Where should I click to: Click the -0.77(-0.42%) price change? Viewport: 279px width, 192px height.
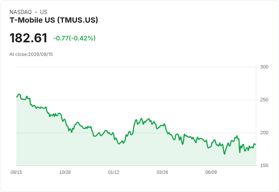(x=74, y=38)
